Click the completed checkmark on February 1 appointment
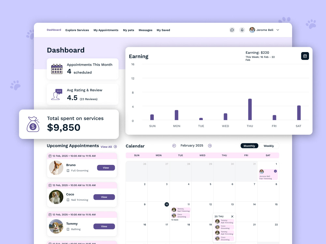 (x=275, y=171)
